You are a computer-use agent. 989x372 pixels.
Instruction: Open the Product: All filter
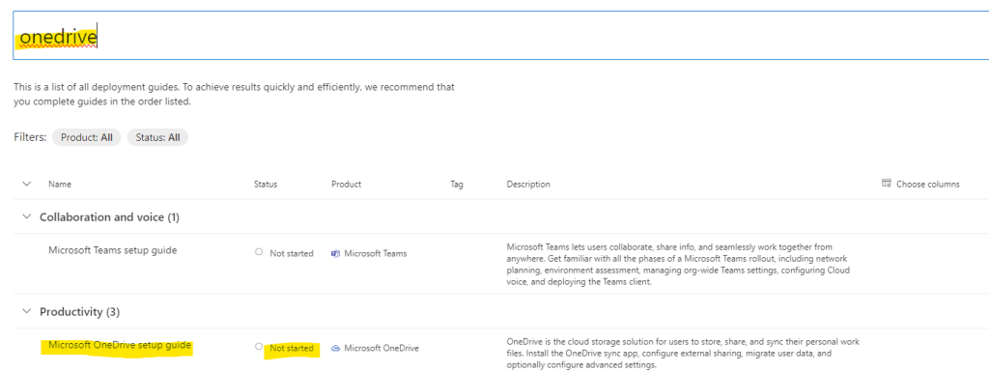click(87, 137)
